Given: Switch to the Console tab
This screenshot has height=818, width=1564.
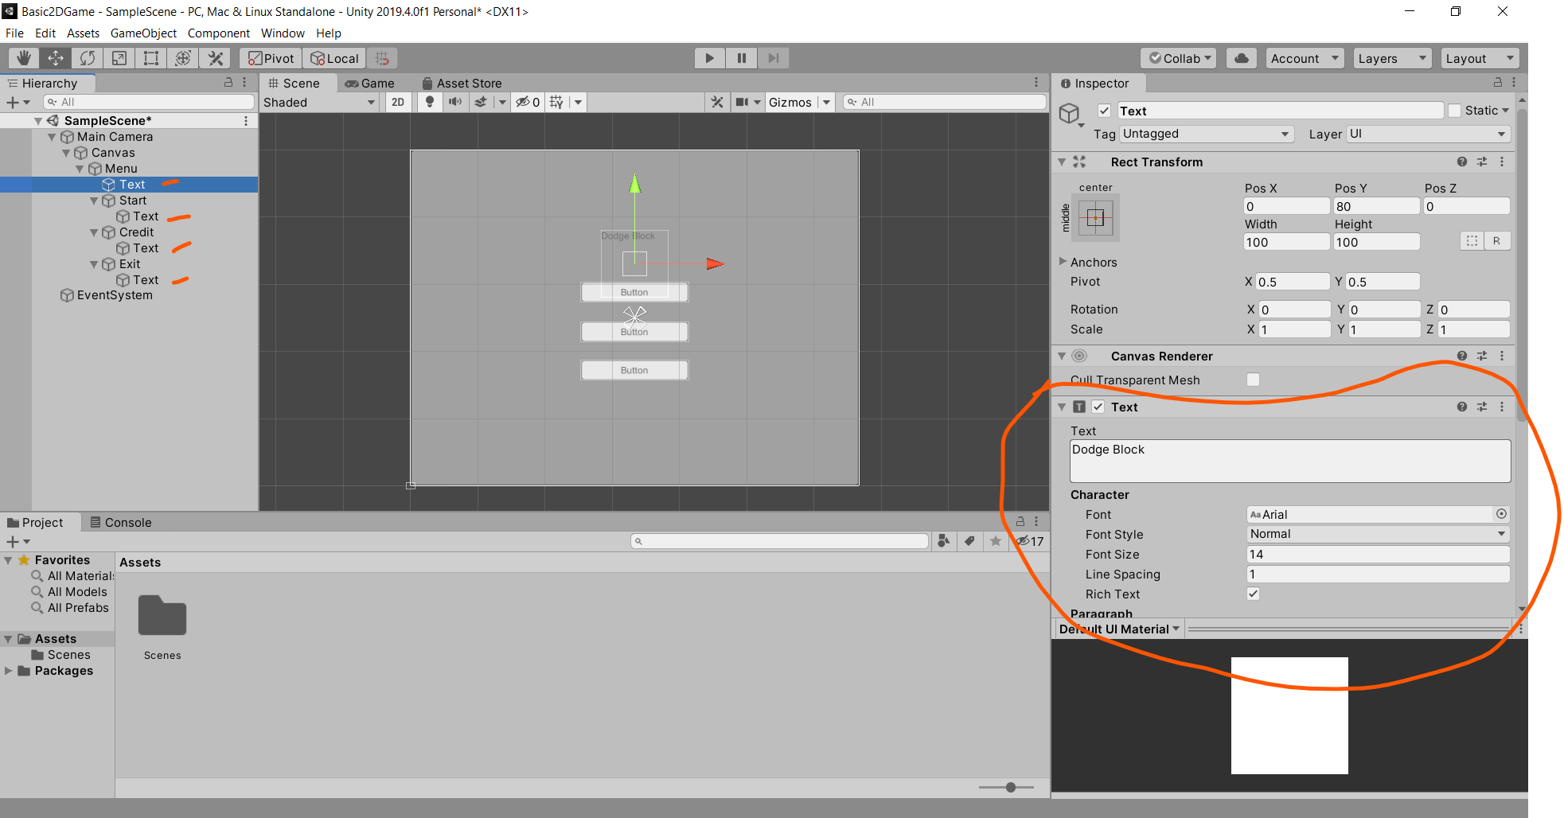Looking at the screenshot, I should pos(120,522).
